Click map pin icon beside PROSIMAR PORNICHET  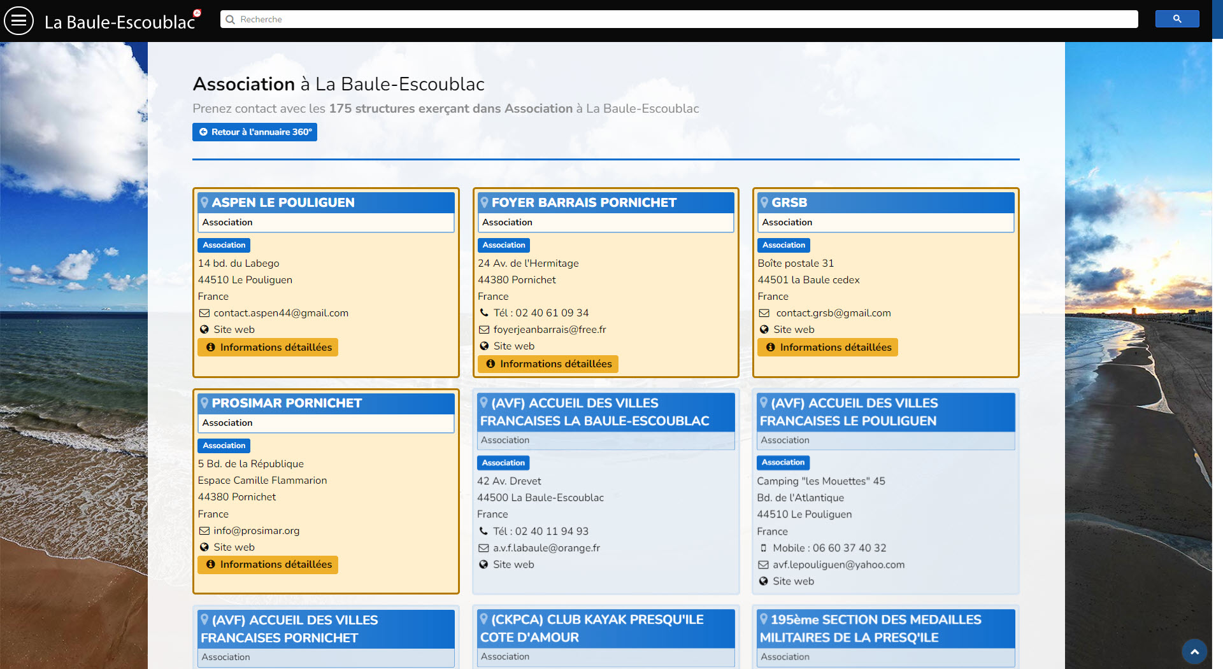coord(204,403)
